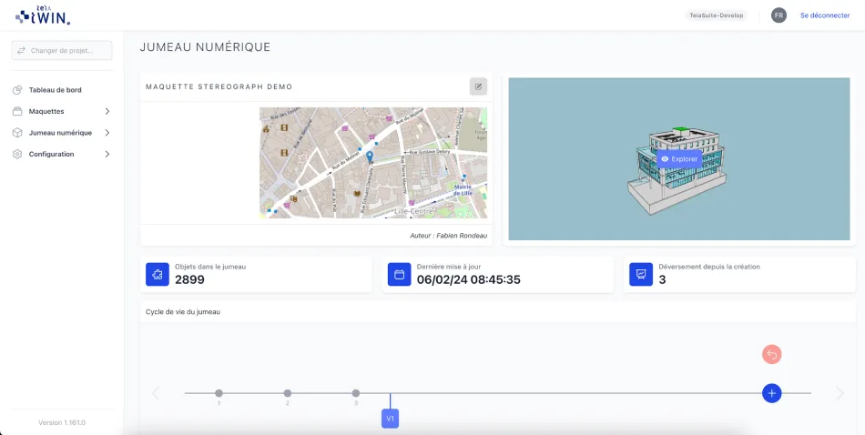Click the Déversement depuis la création icon
Viewport: 865px width, 435px height.
(641, 275)
